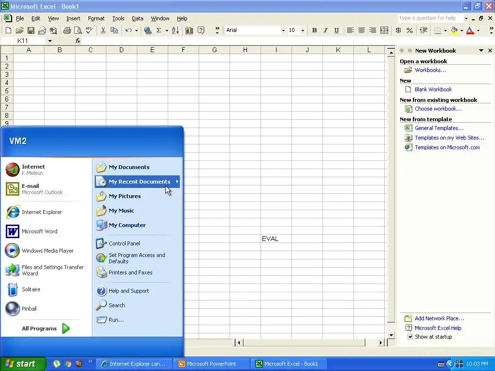Image resolution: width=495 pixels, height=371 pixels.
Task: Open the Fill Color palette arrow
Action: [x=462, y=30]
